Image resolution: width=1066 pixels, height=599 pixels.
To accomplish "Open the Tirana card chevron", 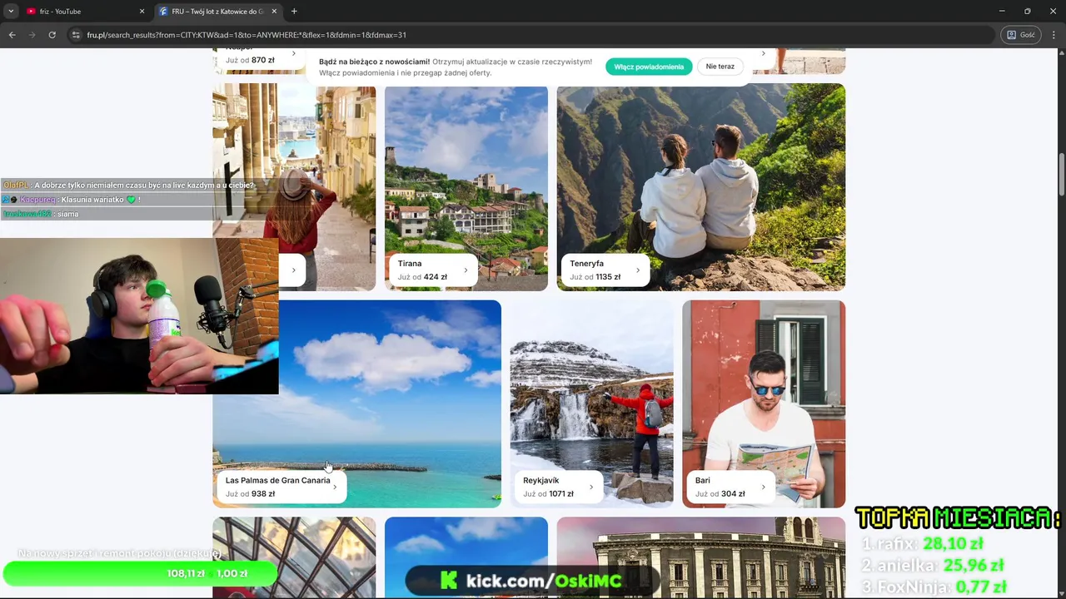I will (x=465, y=270).
